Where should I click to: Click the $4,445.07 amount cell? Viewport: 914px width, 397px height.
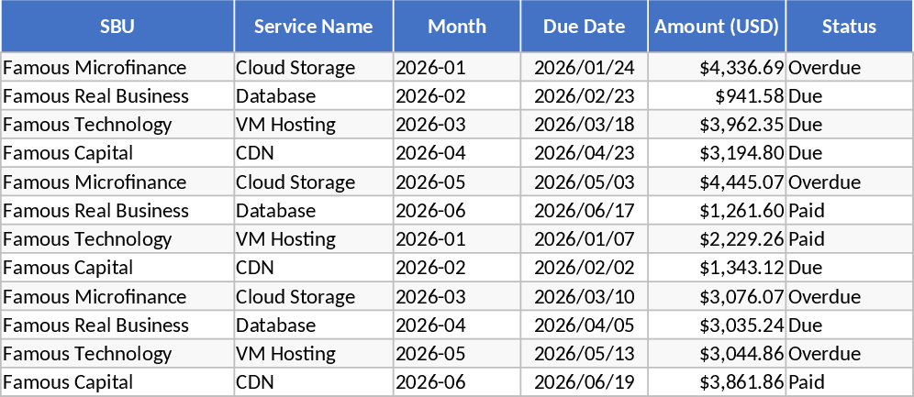pyautogui.click(x=717, y=182)
